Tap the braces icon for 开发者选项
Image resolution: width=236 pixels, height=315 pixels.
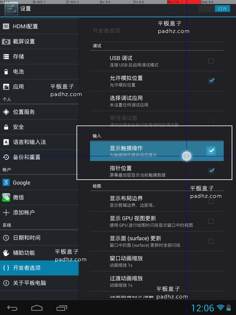click(6, 268)
